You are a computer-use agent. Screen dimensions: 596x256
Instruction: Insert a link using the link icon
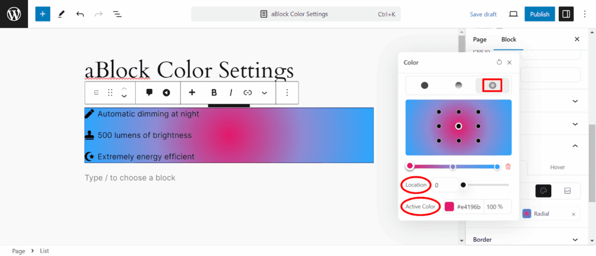248,93
